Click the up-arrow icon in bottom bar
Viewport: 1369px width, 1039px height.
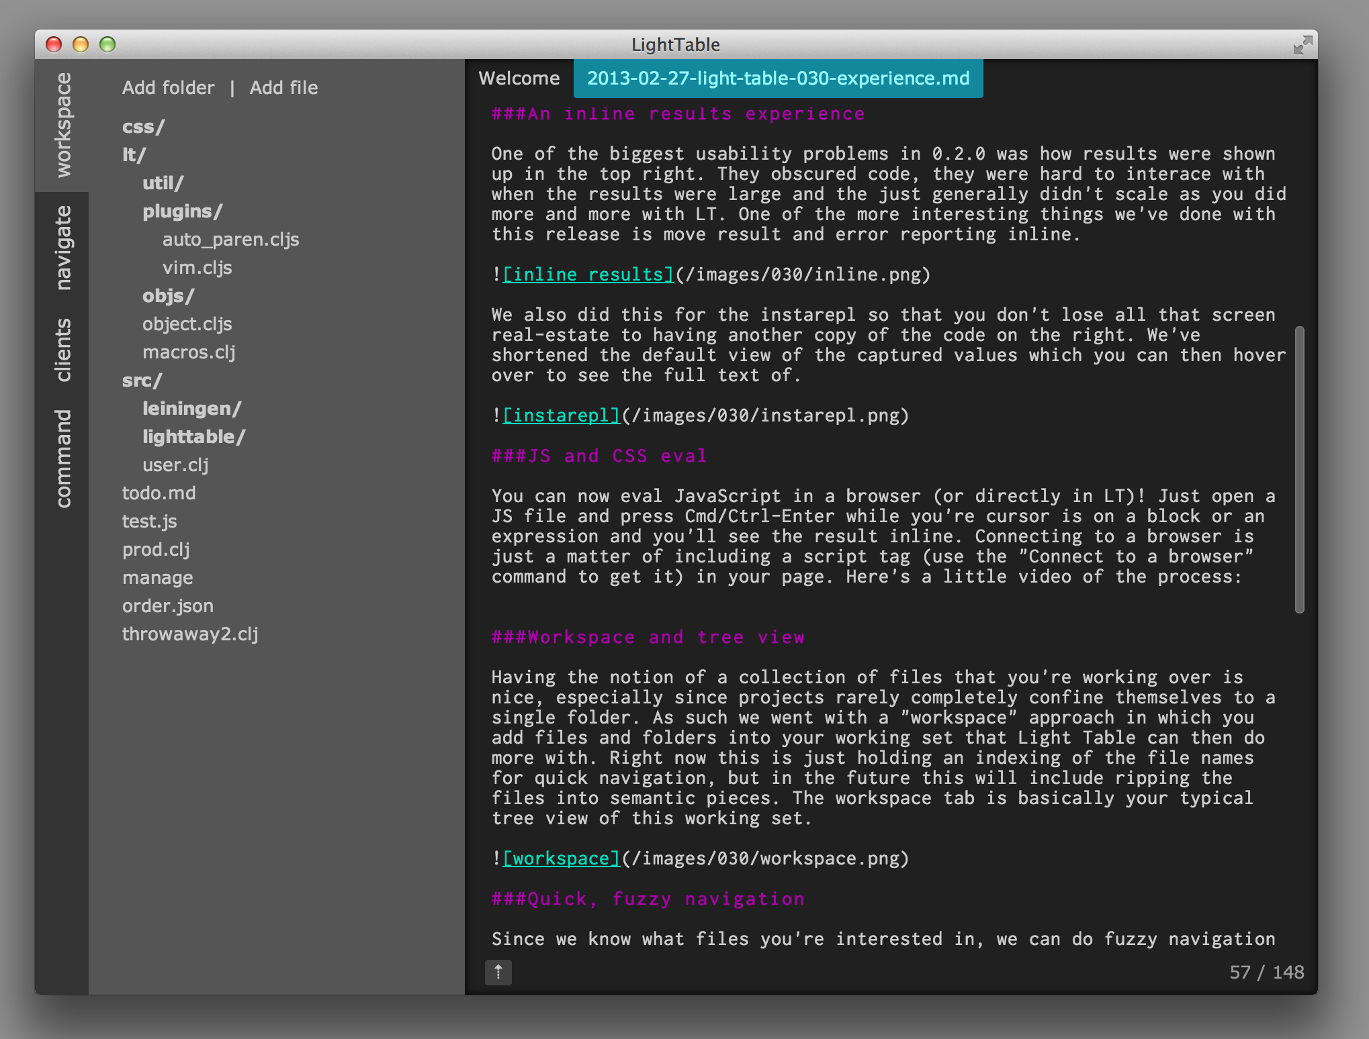498,971
